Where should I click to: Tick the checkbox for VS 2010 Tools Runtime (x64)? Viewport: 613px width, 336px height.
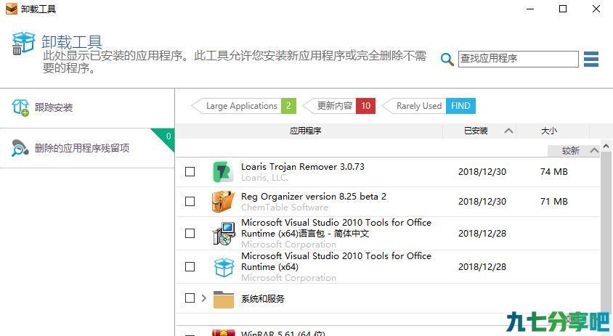coord(190,266)
